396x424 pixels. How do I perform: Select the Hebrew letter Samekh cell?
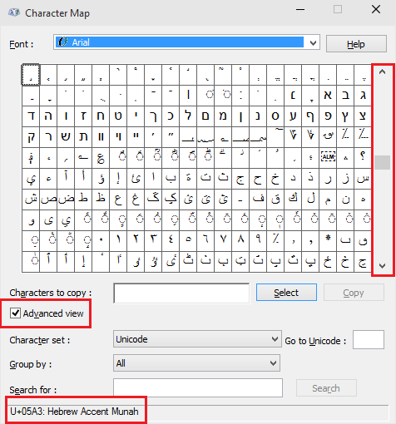275,116
